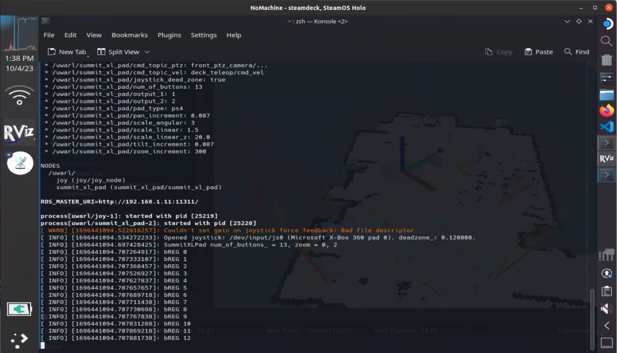Viewport: 617px width, 353px height.
Task: Open the muted audio volume tray icon
Action: pyautogui.click(x=606, y=309)
